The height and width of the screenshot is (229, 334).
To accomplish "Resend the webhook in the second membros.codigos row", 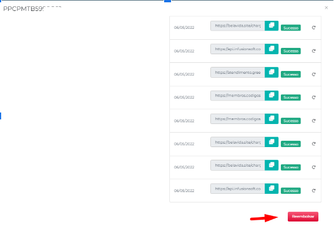I will coord(314,121).
